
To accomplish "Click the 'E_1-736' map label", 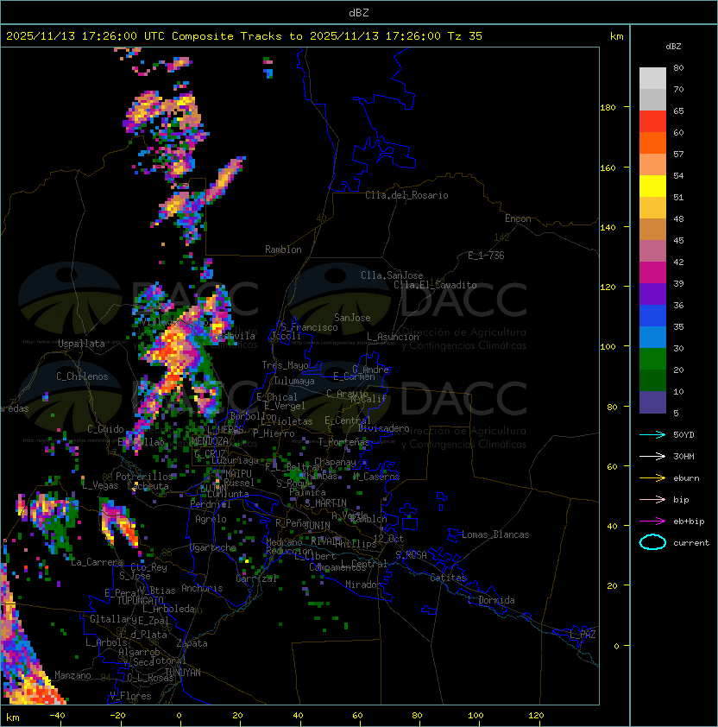I will pos(486,256).
